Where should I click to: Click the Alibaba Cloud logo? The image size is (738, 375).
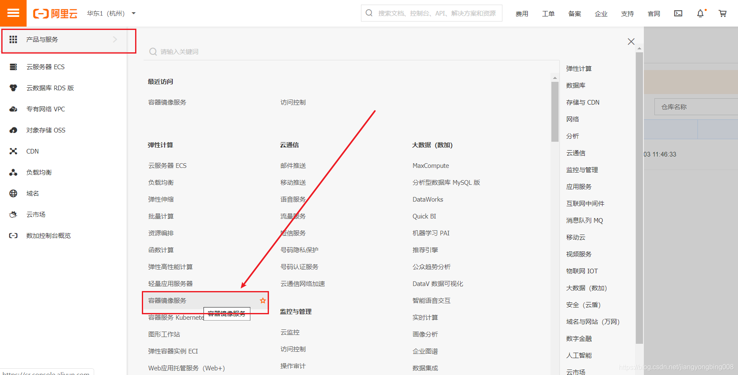[55, 13]
